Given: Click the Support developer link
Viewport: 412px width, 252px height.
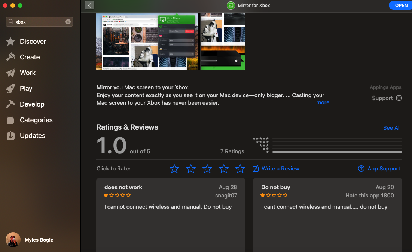Looking at the screenshot, I should tap(382, 98).
